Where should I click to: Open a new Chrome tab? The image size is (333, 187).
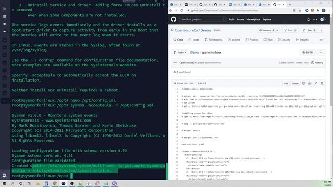[290, 4]
